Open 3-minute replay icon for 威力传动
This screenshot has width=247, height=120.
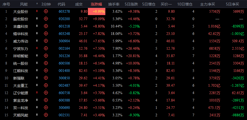click(x=46, y=41)
